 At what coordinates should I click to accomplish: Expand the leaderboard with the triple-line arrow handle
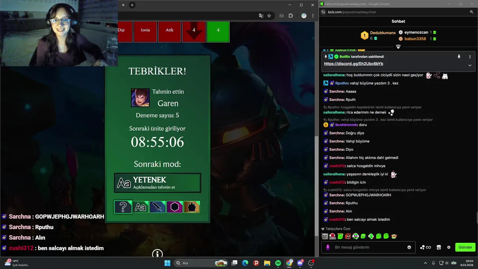coord(398,47)
